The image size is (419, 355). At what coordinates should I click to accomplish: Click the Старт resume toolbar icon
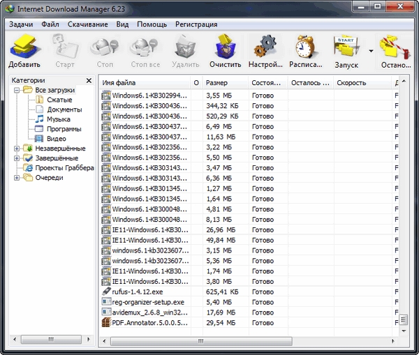point(65,46)
